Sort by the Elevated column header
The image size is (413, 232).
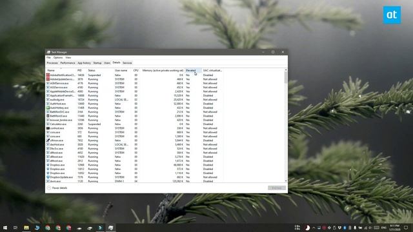pyautogui.click(x=193, y=70)
